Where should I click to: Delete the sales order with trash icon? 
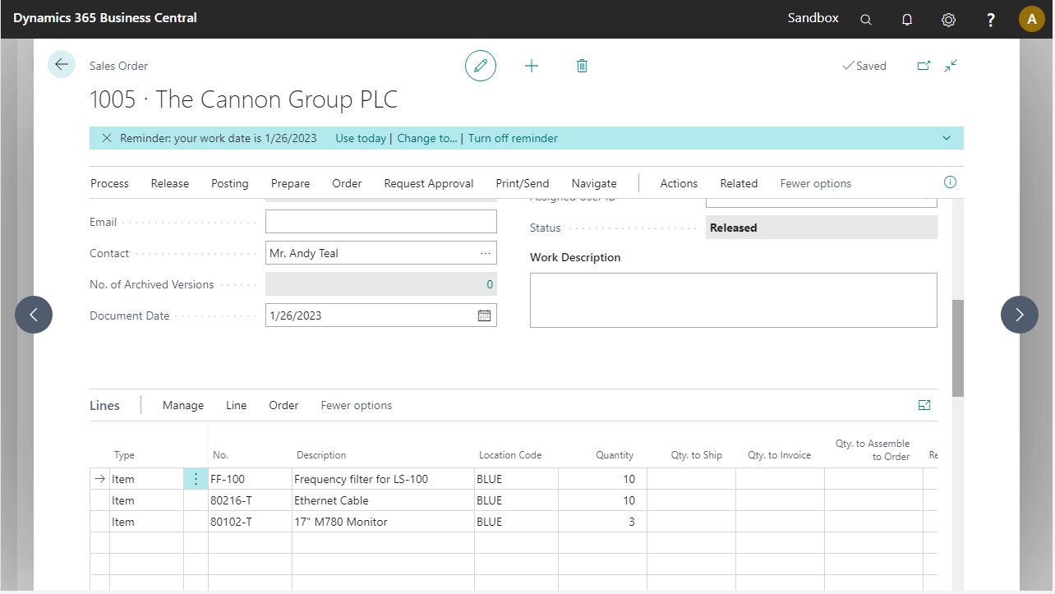582,66
